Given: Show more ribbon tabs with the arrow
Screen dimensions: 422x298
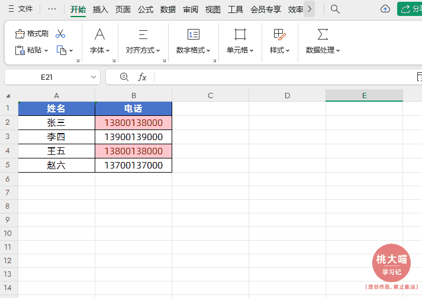Looking at the screenshot, I should click(310, 9).
